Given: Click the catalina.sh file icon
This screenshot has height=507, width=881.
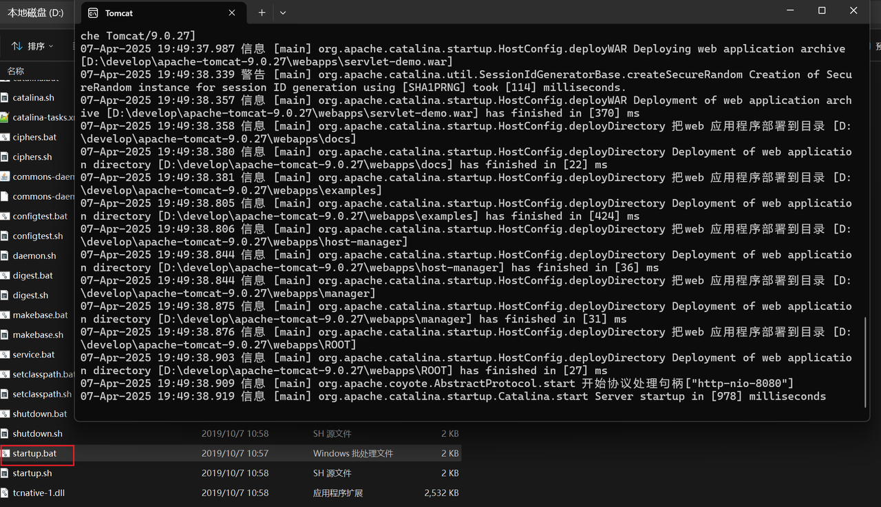Looking at the screenshot, I should point(6,98).
